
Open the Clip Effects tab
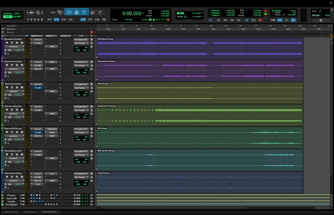pyautogui.click(x=49, y=212)
